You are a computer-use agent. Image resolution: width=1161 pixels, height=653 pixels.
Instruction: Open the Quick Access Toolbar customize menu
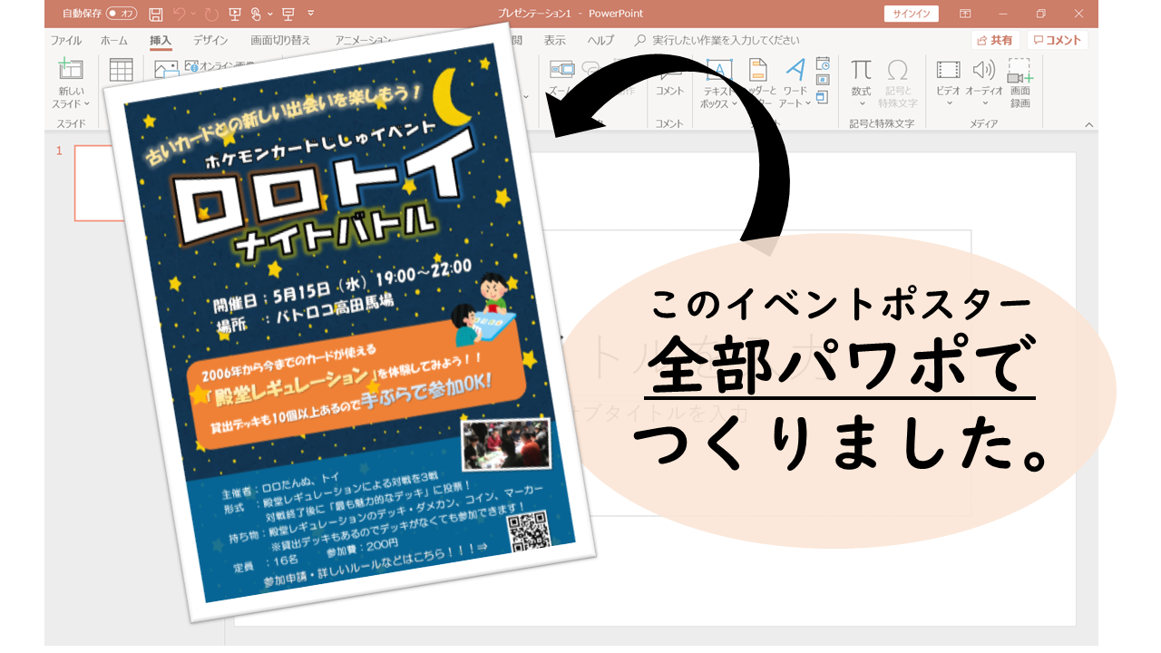tap(310, 13)
